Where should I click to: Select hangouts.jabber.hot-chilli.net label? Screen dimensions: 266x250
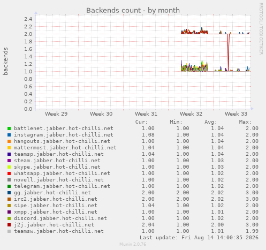click(x=62, y=141)
